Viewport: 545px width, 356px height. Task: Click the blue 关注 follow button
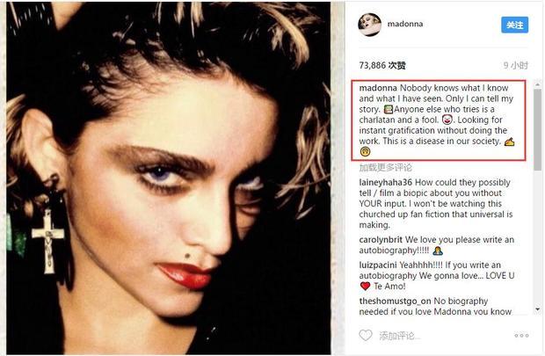click(514, 25)
